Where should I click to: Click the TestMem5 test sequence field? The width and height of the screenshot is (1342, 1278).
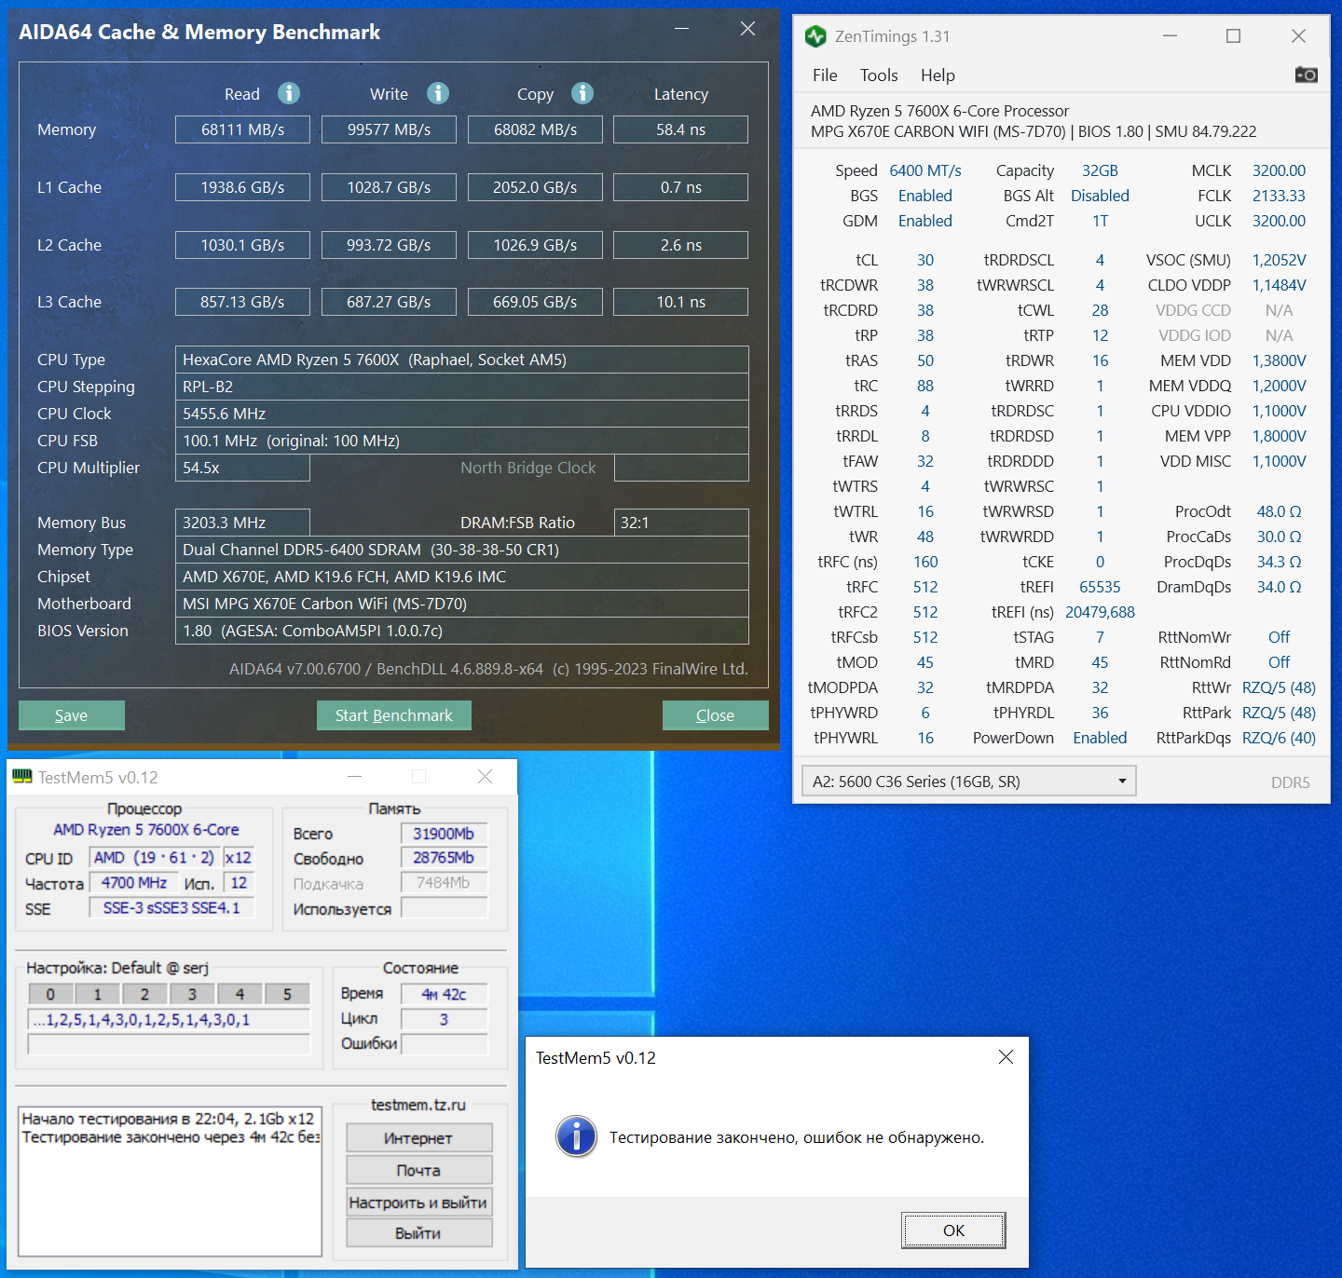(169, 1020)
